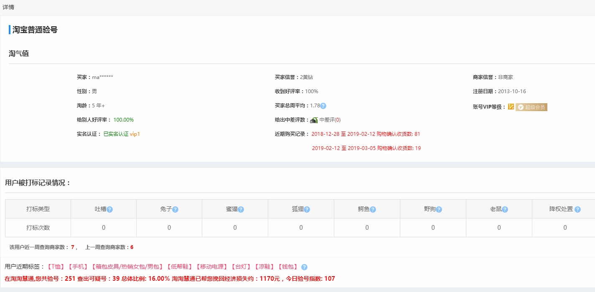Open help tooltip for 蜜獾 column

tap(241, 209)
